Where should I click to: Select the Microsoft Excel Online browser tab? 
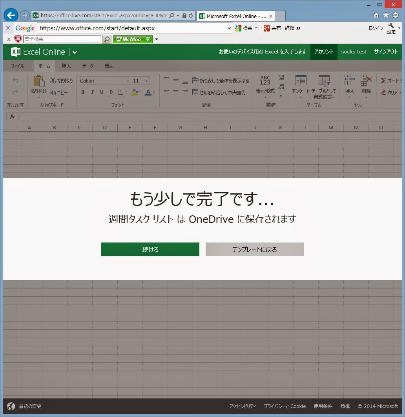pos(236,16)
